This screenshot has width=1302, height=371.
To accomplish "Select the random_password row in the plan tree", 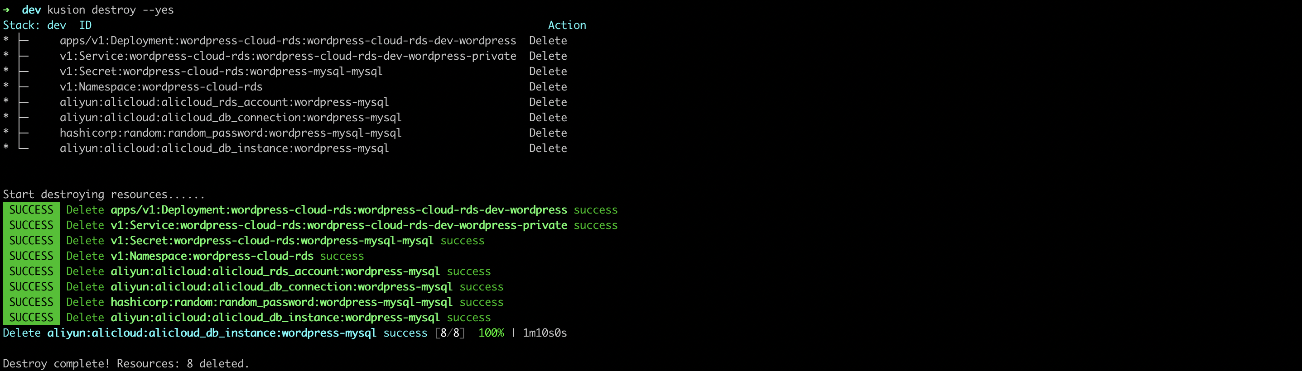I will [x=231, y=133].
